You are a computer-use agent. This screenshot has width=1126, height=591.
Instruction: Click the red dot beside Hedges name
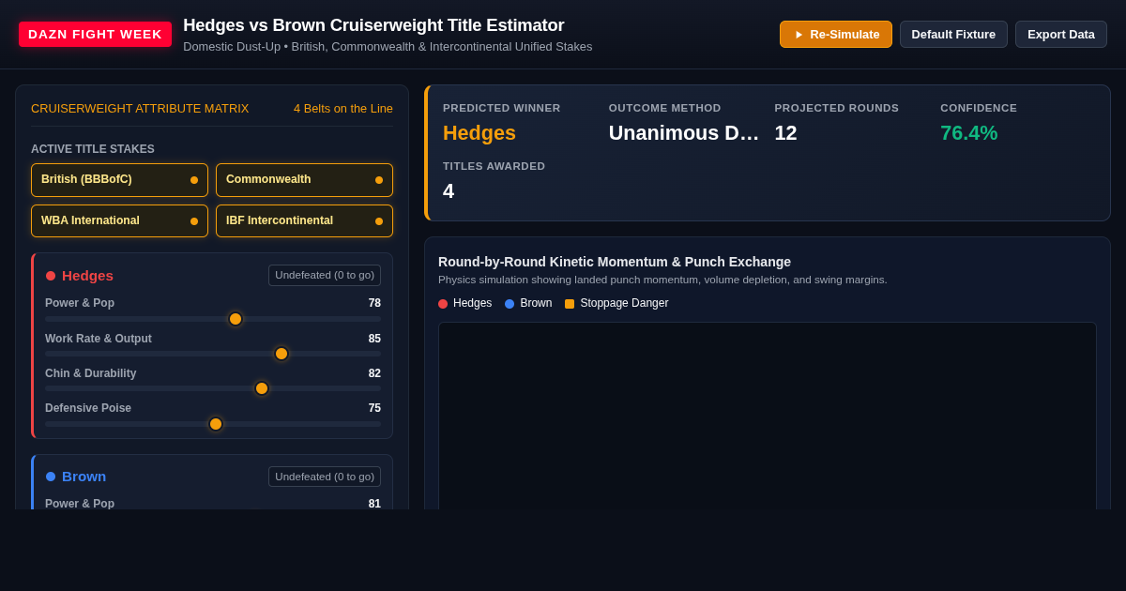pyautogui.click(x=51, y=276)
